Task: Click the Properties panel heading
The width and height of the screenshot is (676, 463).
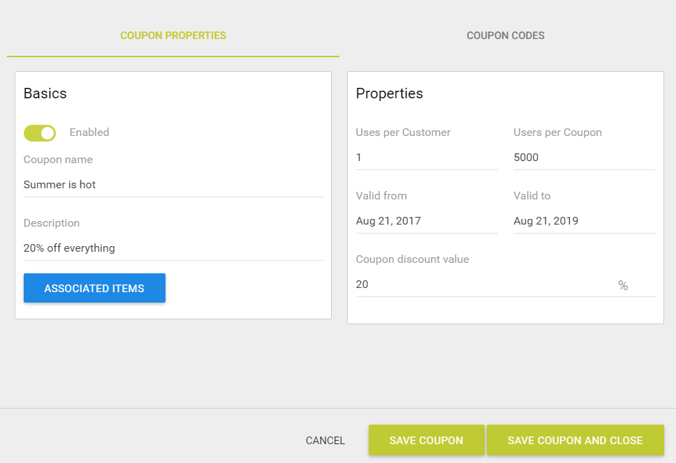Action: pyautogui.click(x=389, y=93)
